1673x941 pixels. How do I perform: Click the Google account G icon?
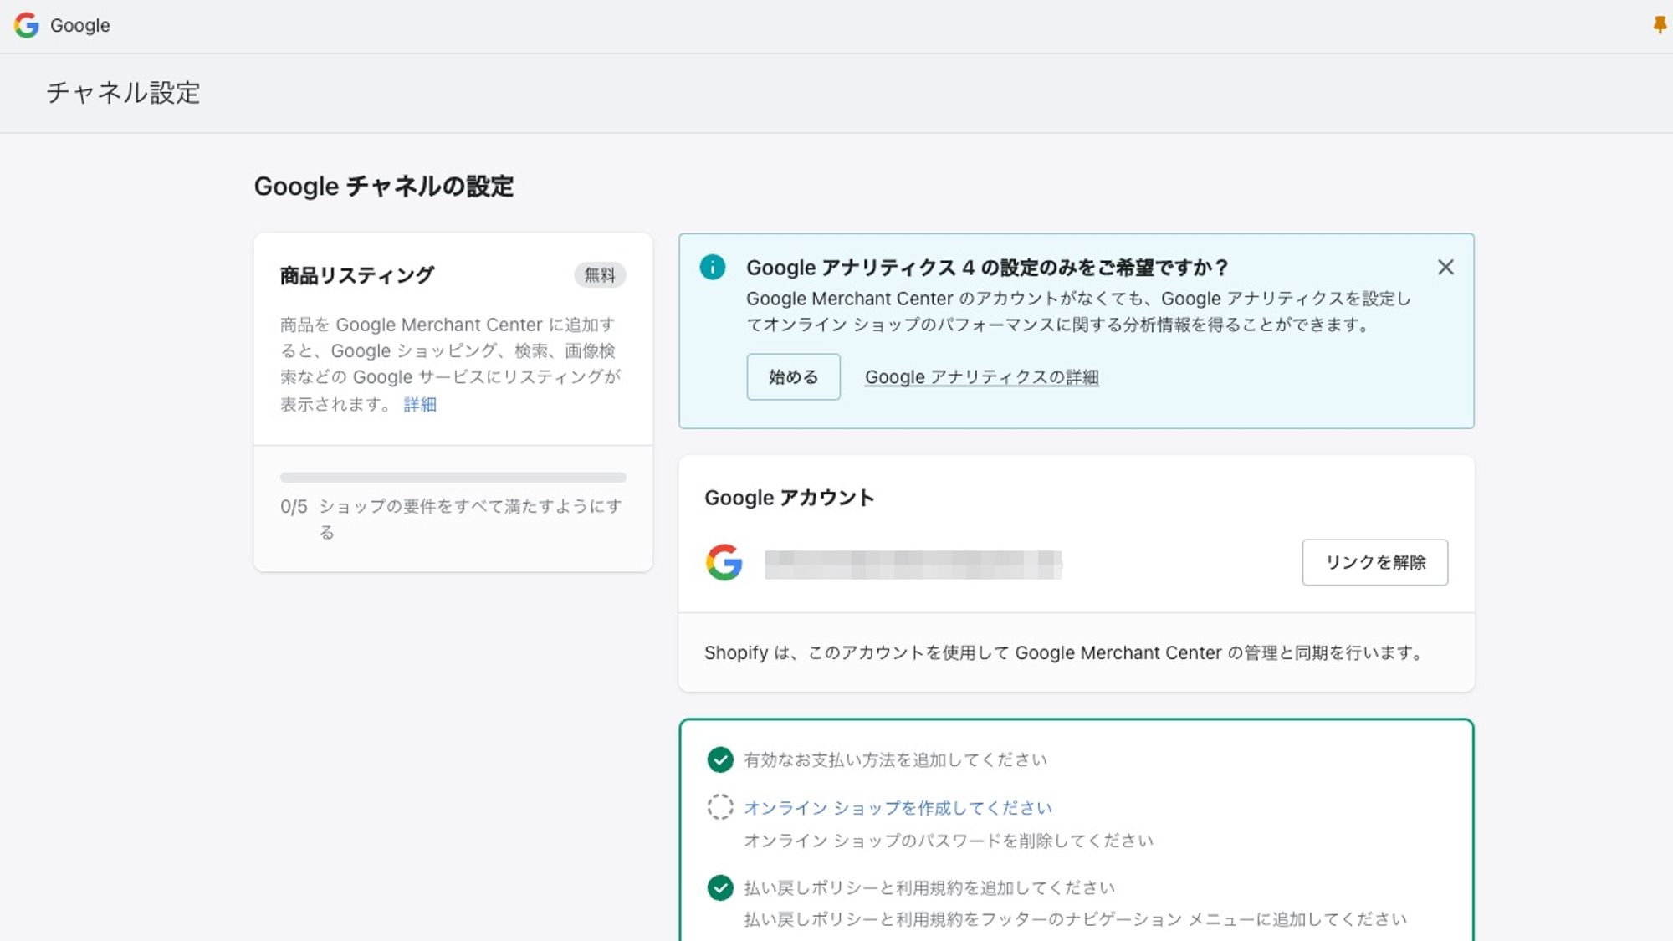(x=724, y=562)
